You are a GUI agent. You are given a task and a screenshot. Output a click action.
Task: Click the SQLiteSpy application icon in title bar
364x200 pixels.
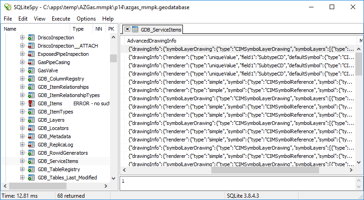[x=8, y=7]
